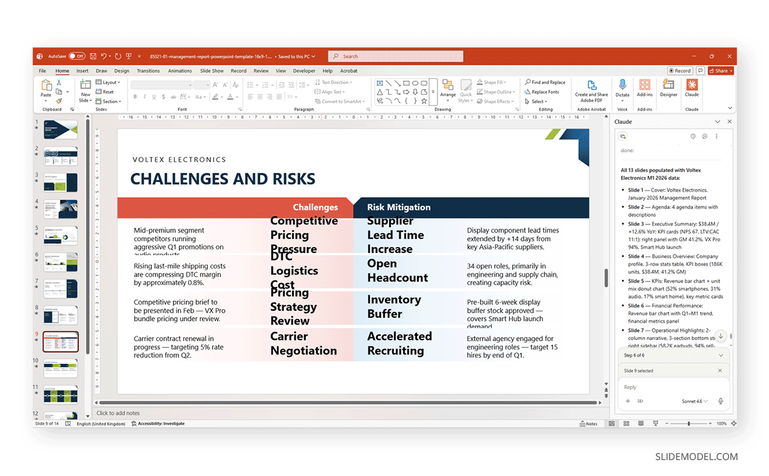Screen dimensions: 769x476
Task: Open the File menu
Action: [42, 71]
